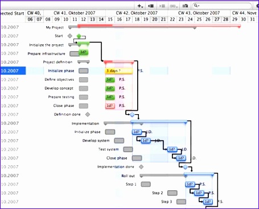The height and width of the screenshot is (209, 259).
Task: Click the My Project label
Action: (x=55, y=28)
